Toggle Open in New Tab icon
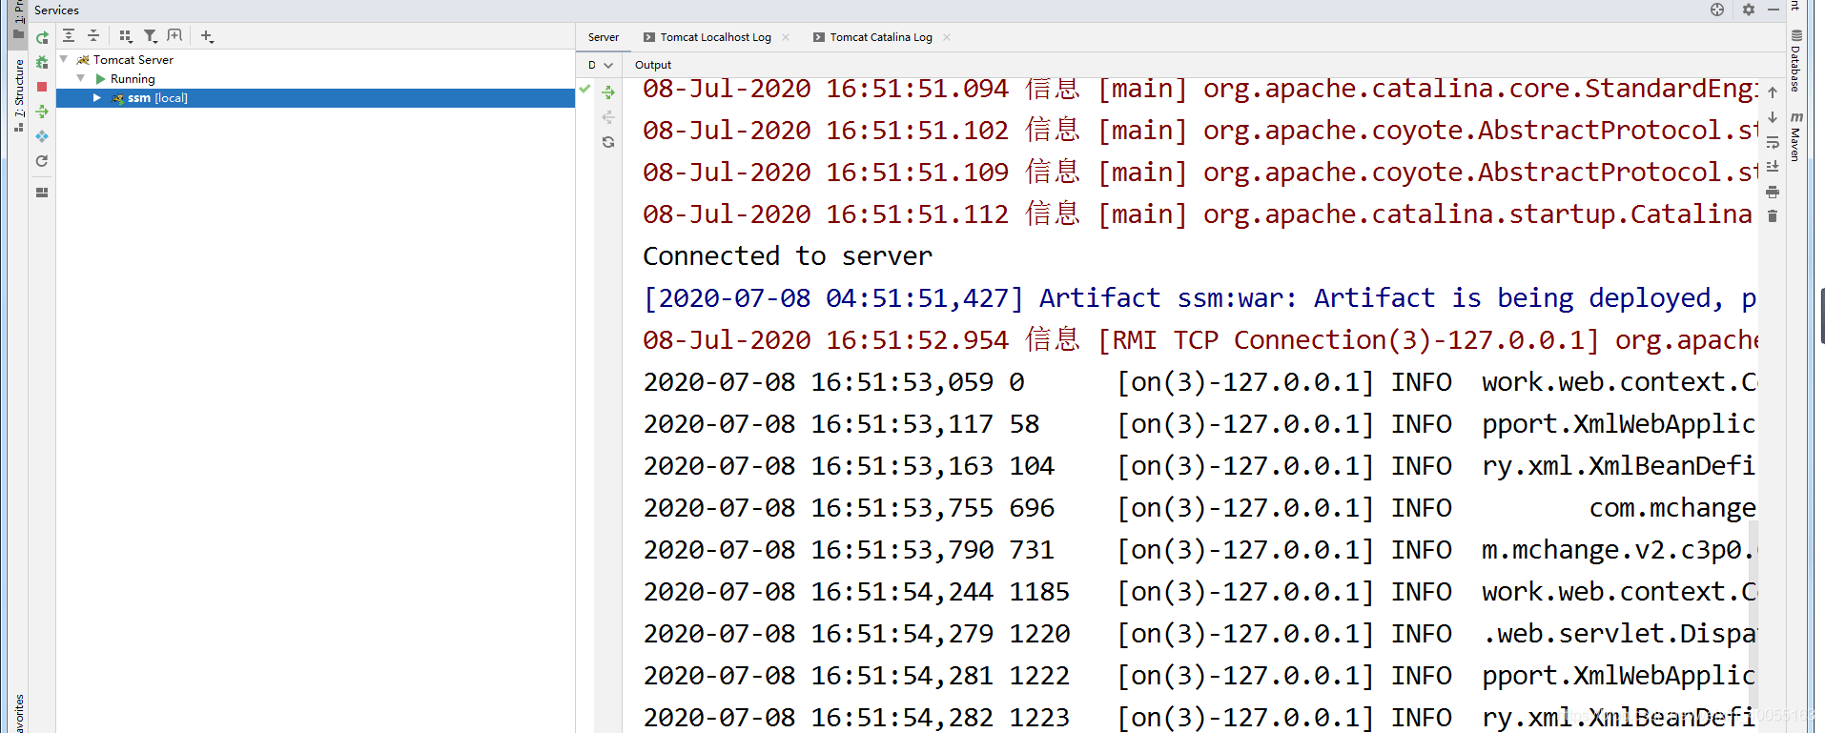Image resolution: width=1825 pixels, height=733 pixels. 174,35
